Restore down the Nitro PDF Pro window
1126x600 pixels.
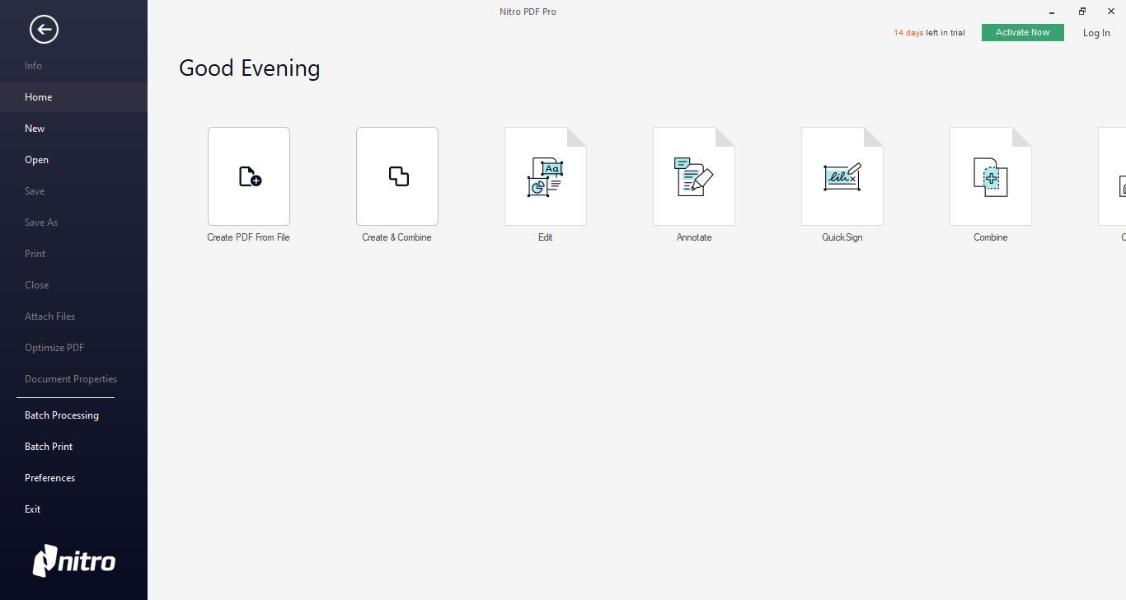point(1082,12)
